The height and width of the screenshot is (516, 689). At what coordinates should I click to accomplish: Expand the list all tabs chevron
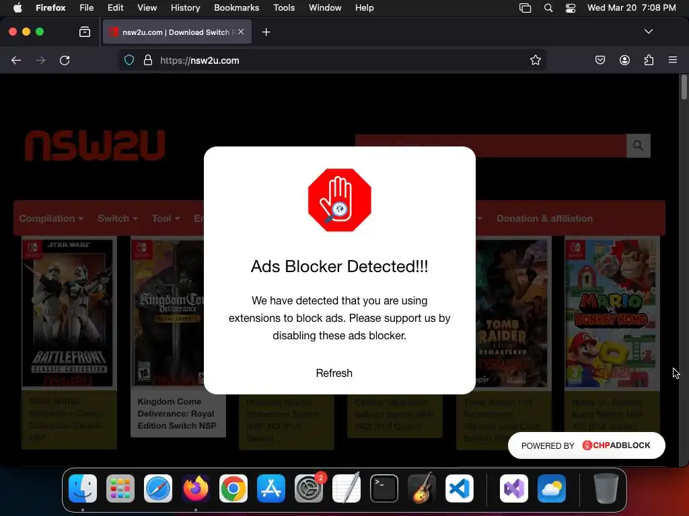tap(648, 32)
